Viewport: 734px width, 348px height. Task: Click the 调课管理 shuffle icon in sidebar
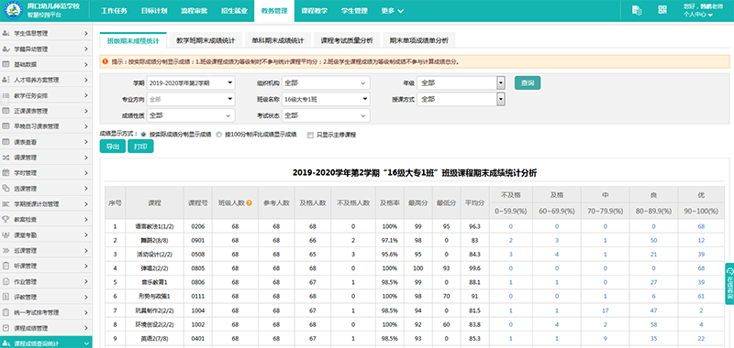(6, 158)
